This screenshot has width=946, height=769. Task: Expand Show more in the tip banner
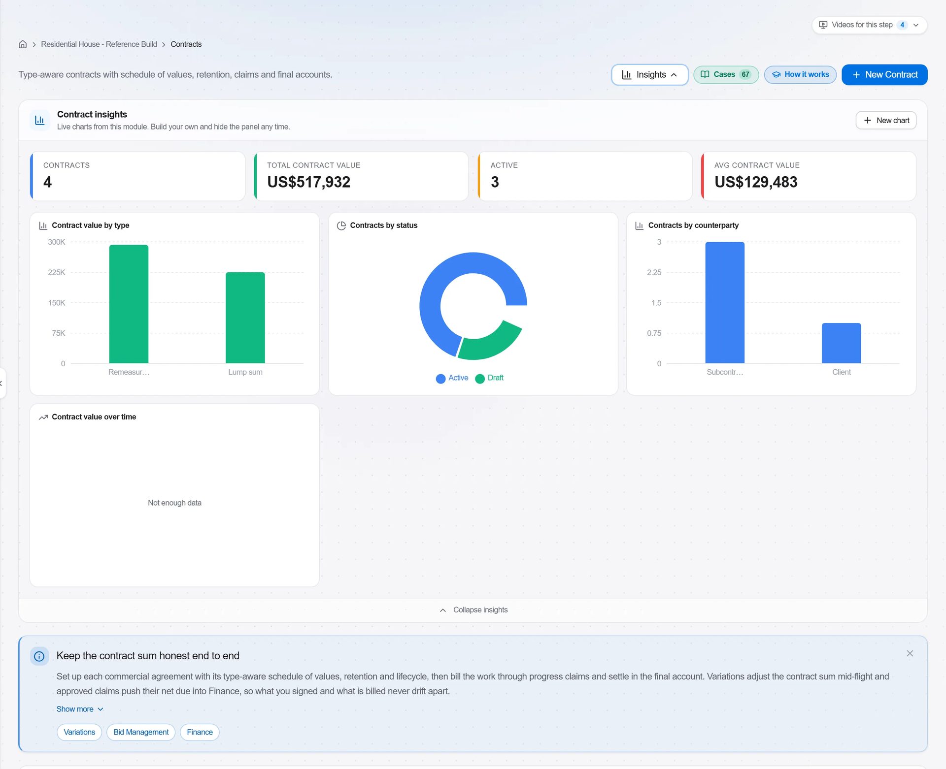click(x=80, y=709)
